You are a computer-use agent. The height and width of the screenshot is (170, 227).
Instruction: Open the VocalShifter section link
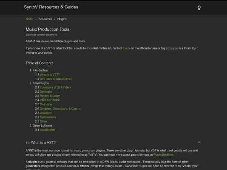pos(48,130)
